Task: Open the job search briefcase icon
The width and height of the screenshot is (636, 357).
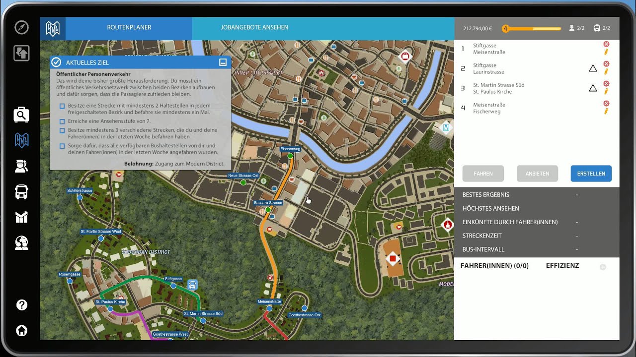Action: (x=21, y=115)
